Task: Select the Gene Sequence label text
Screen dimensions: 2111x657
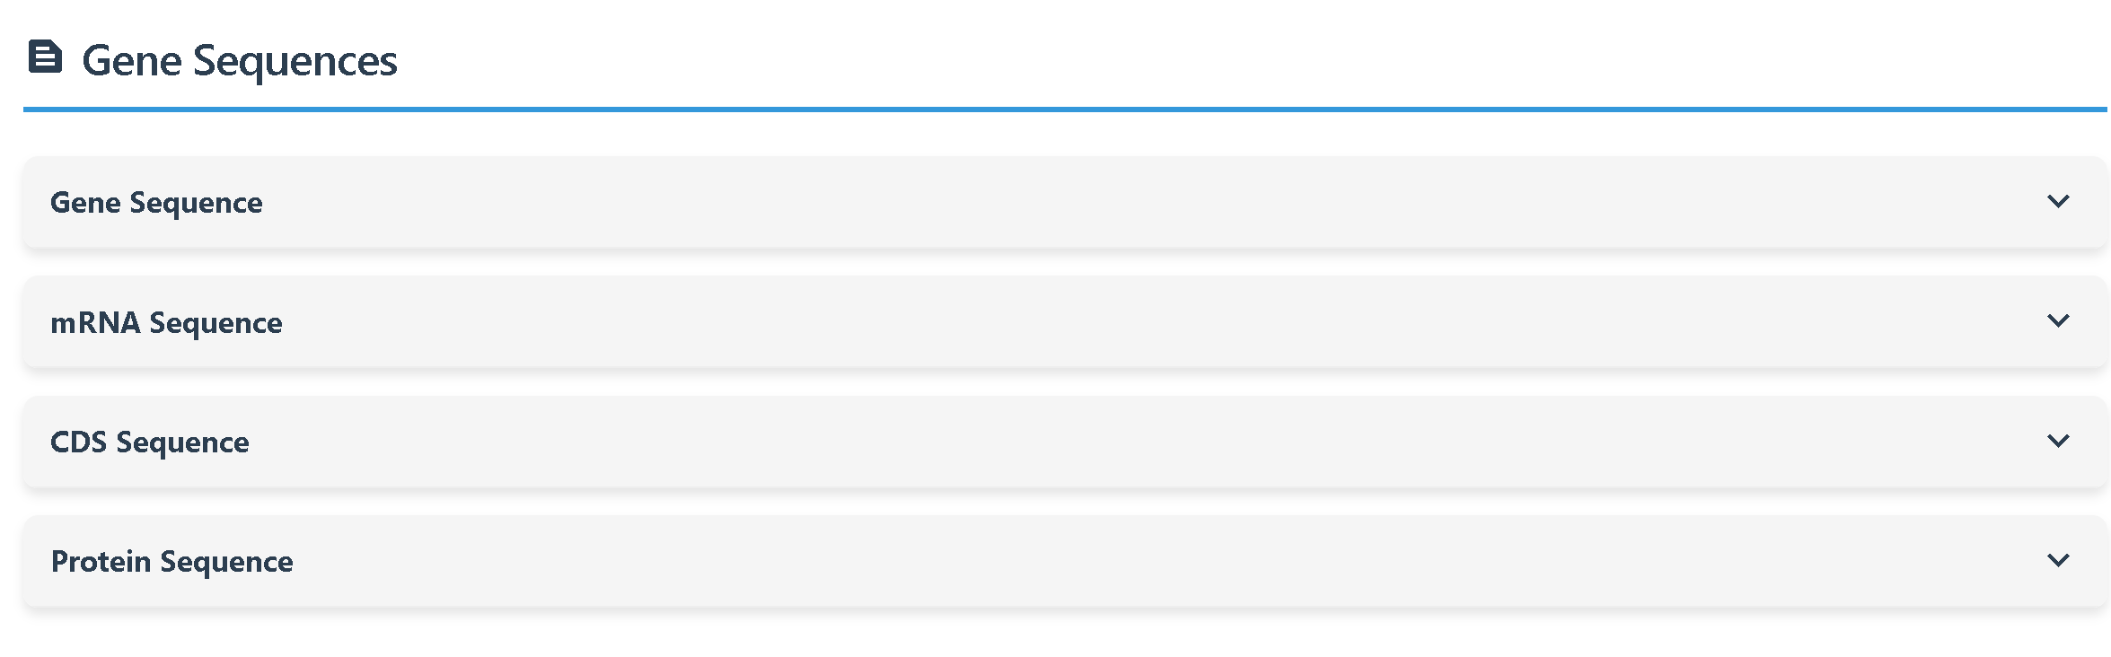Action: click(x=156, y=203)
